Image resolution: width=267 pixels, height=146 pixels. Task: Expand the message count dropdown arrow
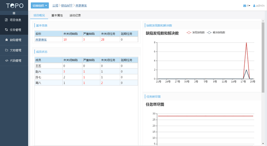[x=249, y=6]
